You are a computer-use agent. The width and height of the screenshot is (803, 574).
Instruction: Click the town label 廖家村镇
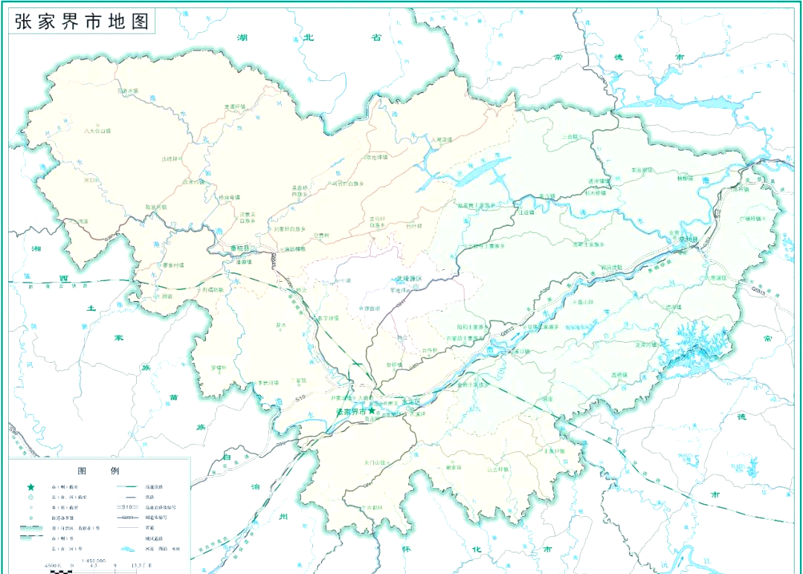173,265
